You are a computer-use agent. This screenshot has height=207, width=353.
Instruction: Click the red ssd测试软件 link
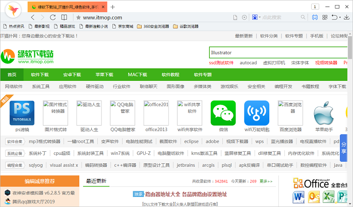coord(221,63)
